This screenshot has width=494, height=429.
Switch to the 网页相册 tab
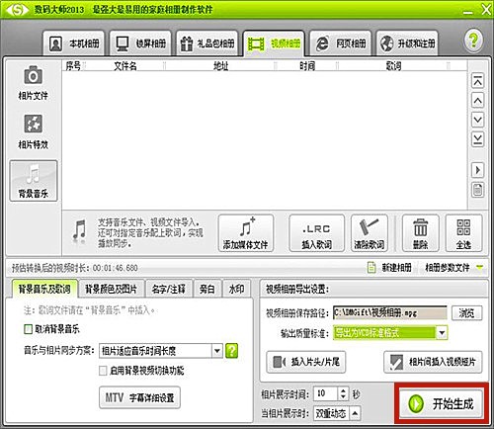coord(341,43)
